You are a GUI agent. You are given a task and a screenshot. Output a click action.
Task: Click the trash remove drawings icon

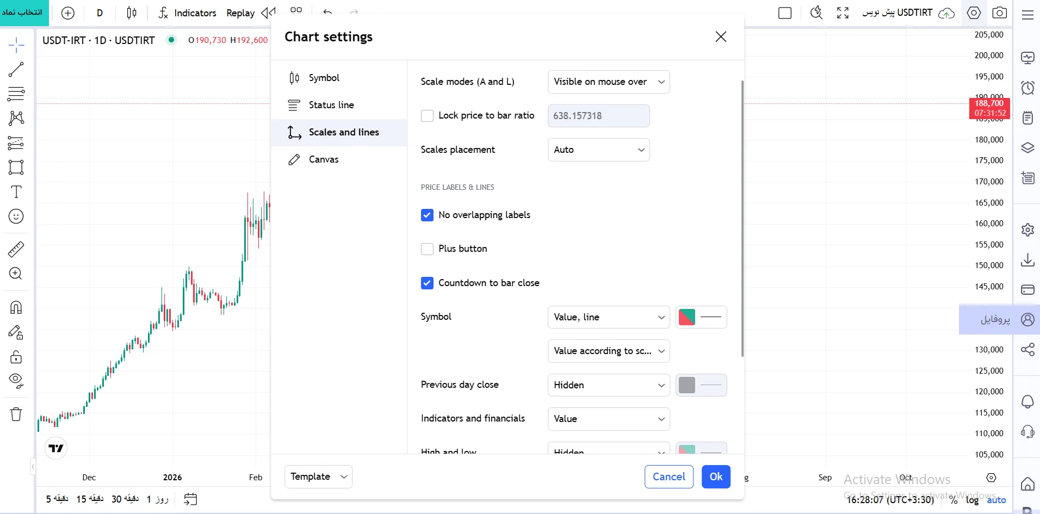pyautogui.click(x=16, y=414)
